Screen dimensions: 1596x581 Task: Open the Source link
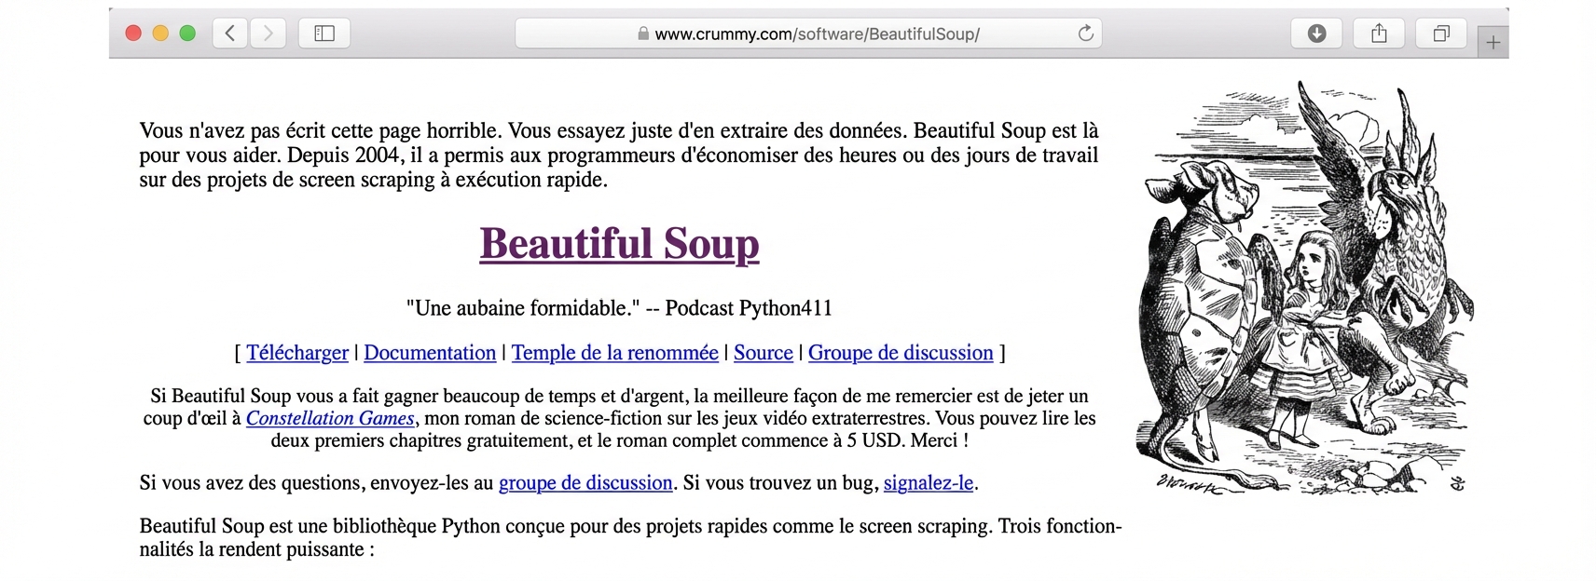(764, 353)
